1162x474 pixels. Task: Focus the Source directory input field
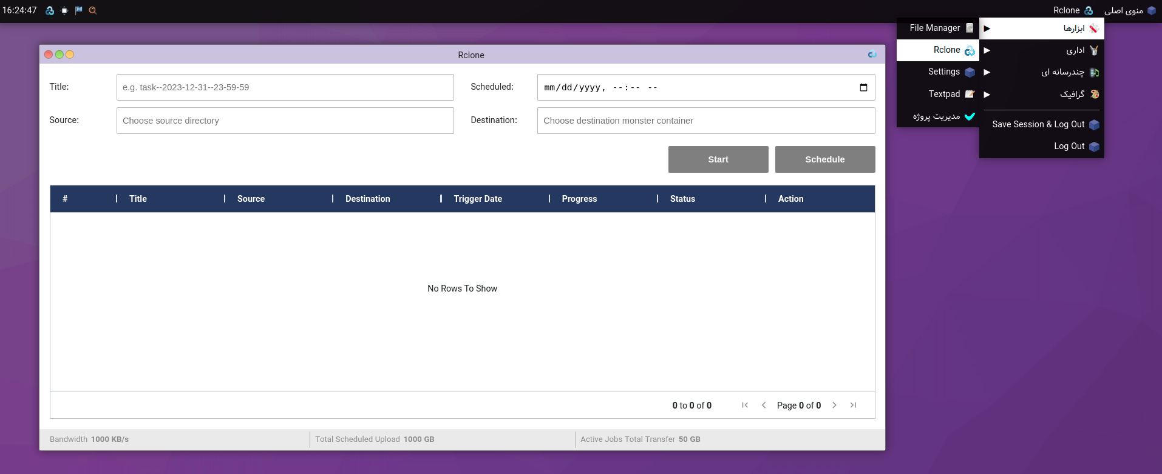click(x=285, y=121)
